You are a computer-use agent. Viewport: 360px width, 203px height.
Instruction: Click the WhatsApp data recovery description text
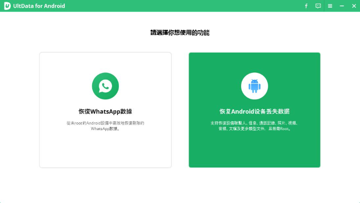point(105,126)
